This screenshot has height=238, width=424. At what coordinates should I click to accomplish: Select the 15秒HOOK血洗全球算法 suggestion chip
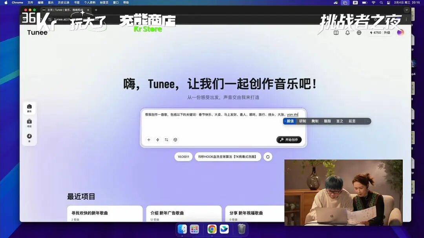pyautogui.click(x=228, y=157)
